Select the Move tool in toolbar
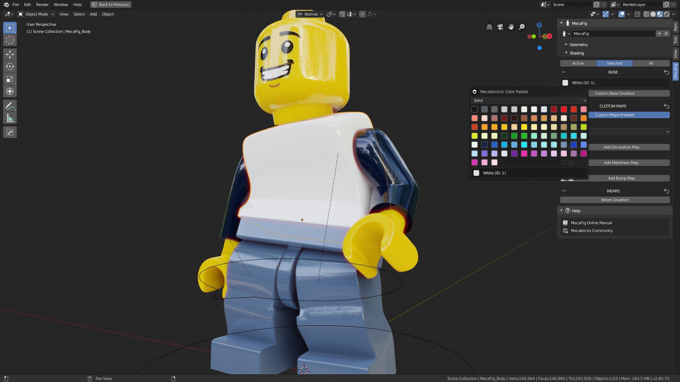Screen dimensions: 680x382 (10, 54)
